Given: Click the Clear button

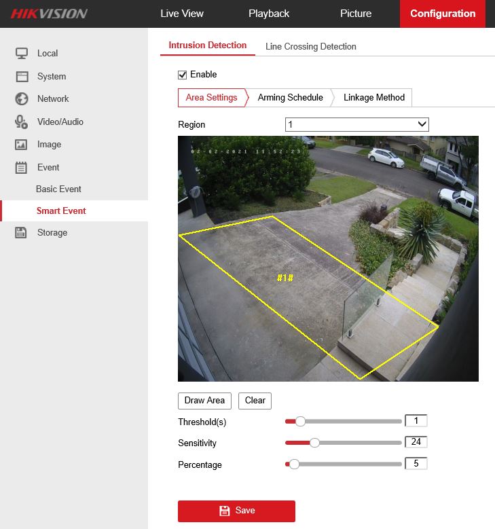Looking at the screenshot, I should pos(255,401).
